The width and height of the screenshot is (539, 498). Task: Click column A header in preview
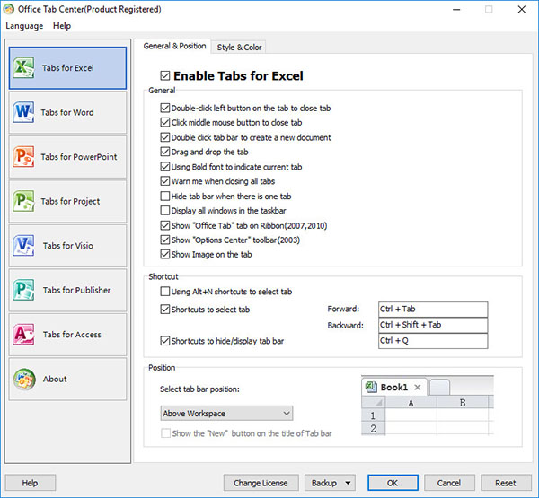(x=411, y=403)
